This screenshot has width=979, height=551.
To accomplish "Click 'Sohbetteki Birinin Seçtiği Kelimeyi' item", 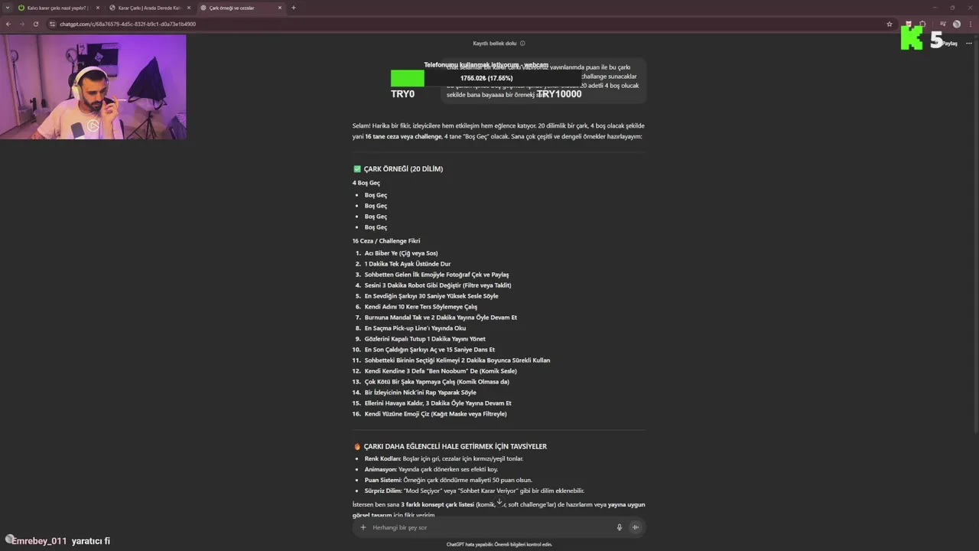I will tap(457, 360).
